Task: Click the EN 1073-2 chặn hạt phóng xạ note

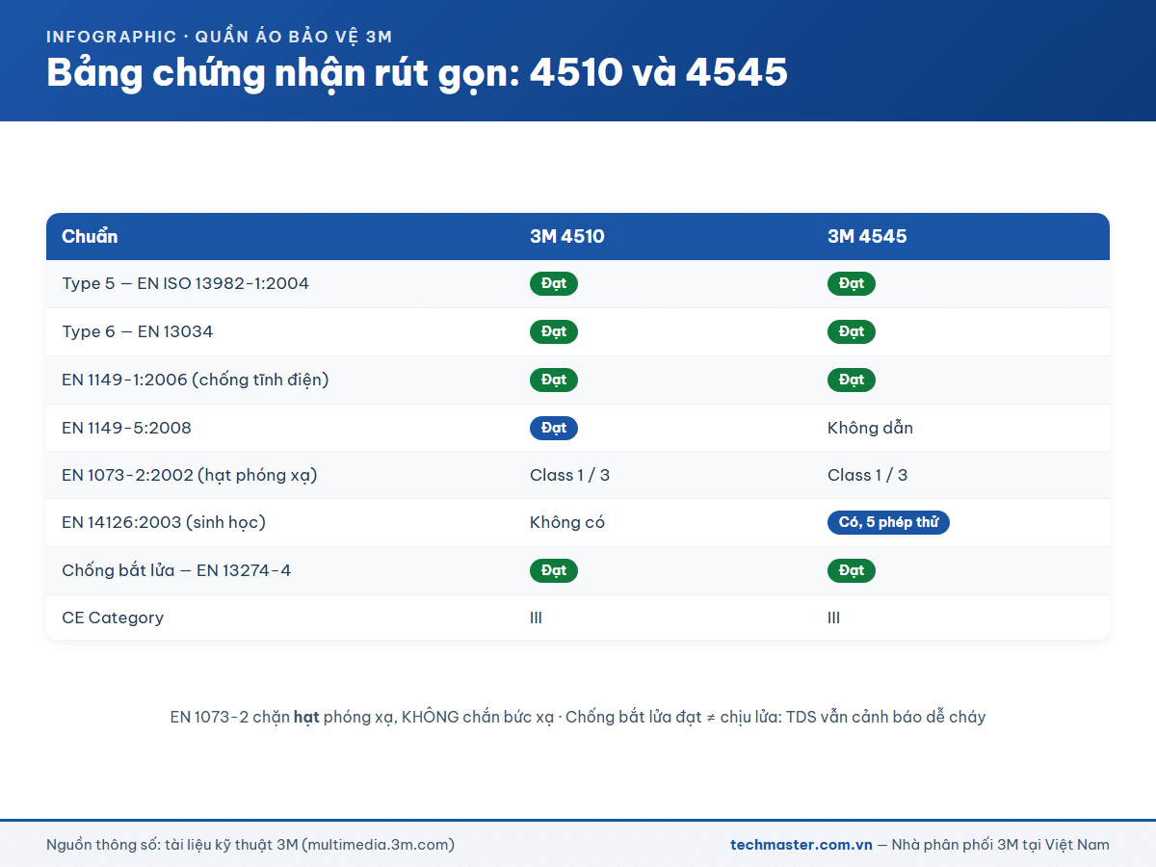Action: click(x=578, y=717)
